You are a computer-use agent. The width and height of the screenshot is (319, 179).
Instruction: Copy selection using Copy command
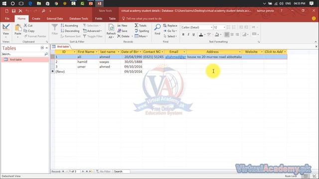pyautogui.click(x=29, y=31)
